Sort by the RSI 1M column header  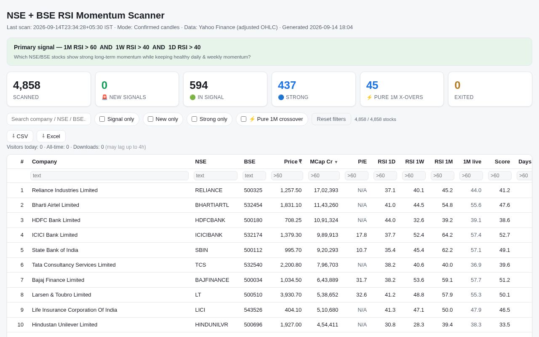coord(443,162)
